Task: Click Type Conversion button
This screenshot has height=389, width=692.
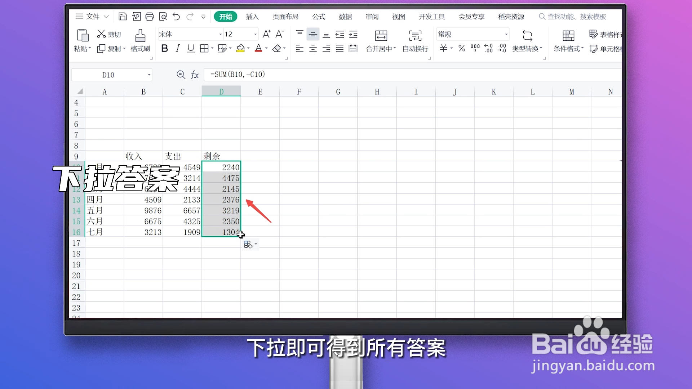Action: coord(527,41)
